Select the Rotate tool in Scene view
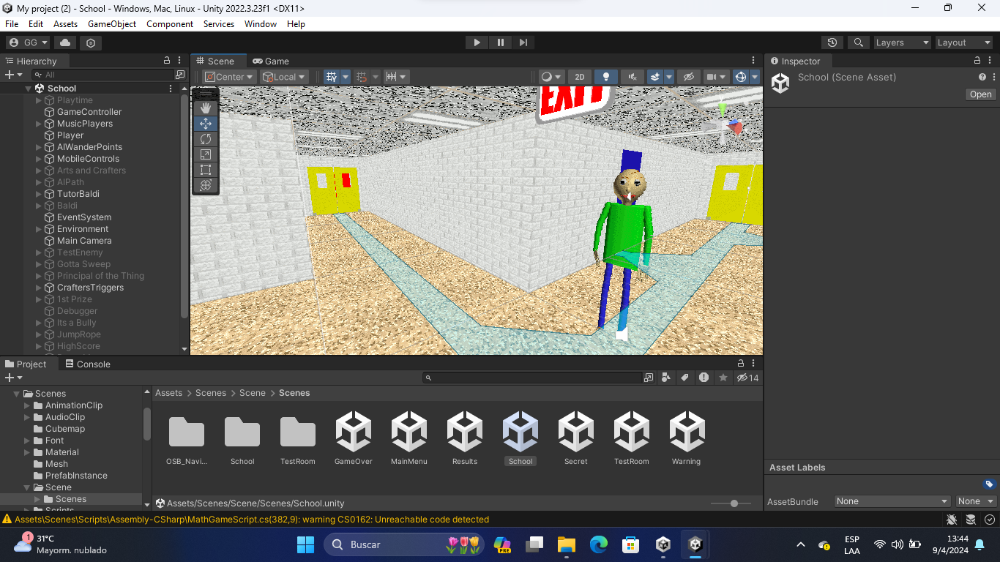The width and height of the screenshot is (1000, 562). click(x=206, y=139)
